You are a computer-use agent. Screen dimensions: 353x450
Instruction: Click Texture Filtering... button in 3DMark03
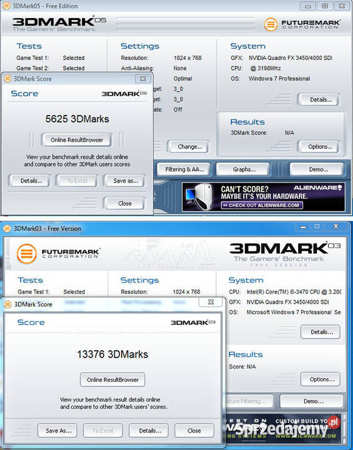[x=249, y=401]
